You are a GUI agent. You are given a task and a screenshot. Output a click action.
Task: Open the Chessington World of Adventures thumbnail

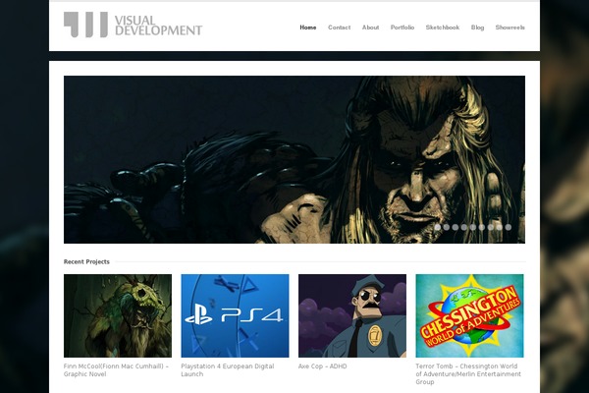click(469, 315)
